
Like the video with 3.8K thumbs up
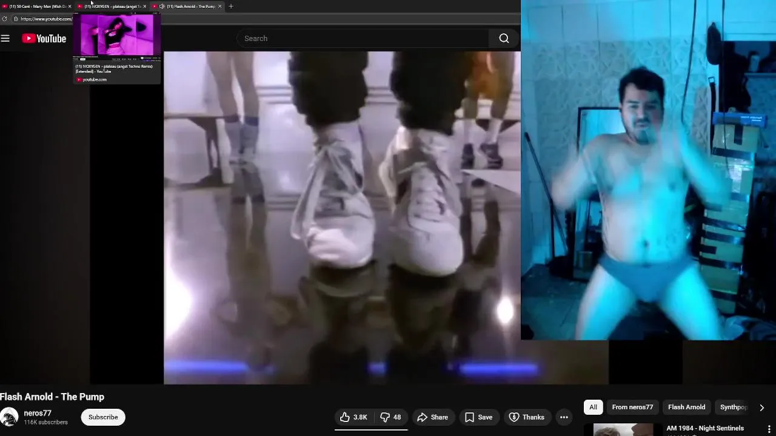click(353, 417)
